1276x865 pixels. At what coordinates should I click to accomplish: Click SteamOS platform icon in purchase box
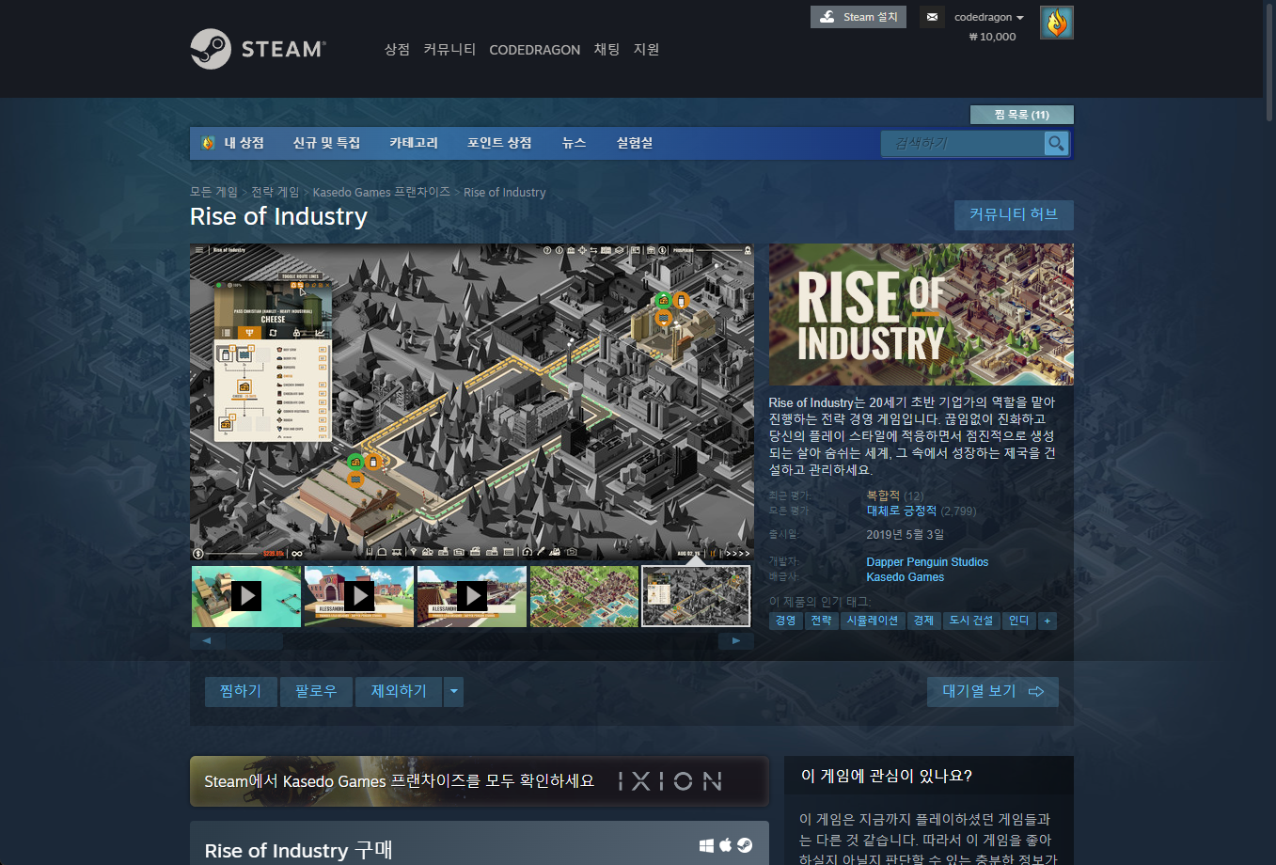(744, 845)
